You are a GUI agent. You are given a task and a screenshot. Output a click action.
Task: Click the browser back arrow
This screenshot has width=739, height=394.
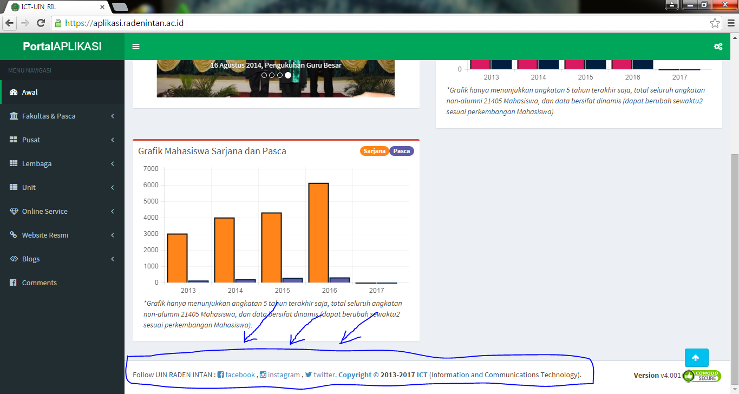pos(9,23)
